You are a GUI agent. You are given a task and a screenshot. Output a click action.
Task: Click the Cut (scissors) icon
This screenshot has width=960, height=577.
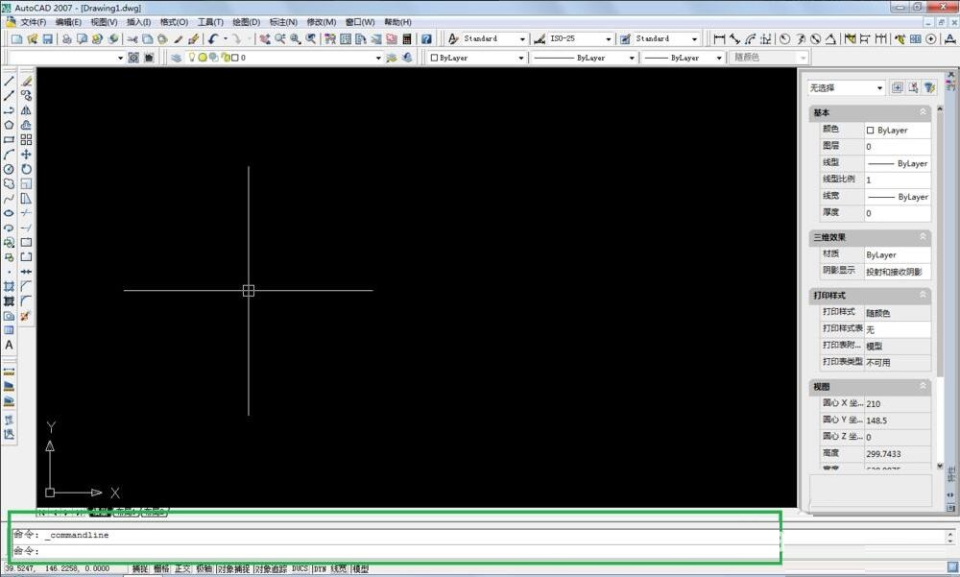(132, 38)
